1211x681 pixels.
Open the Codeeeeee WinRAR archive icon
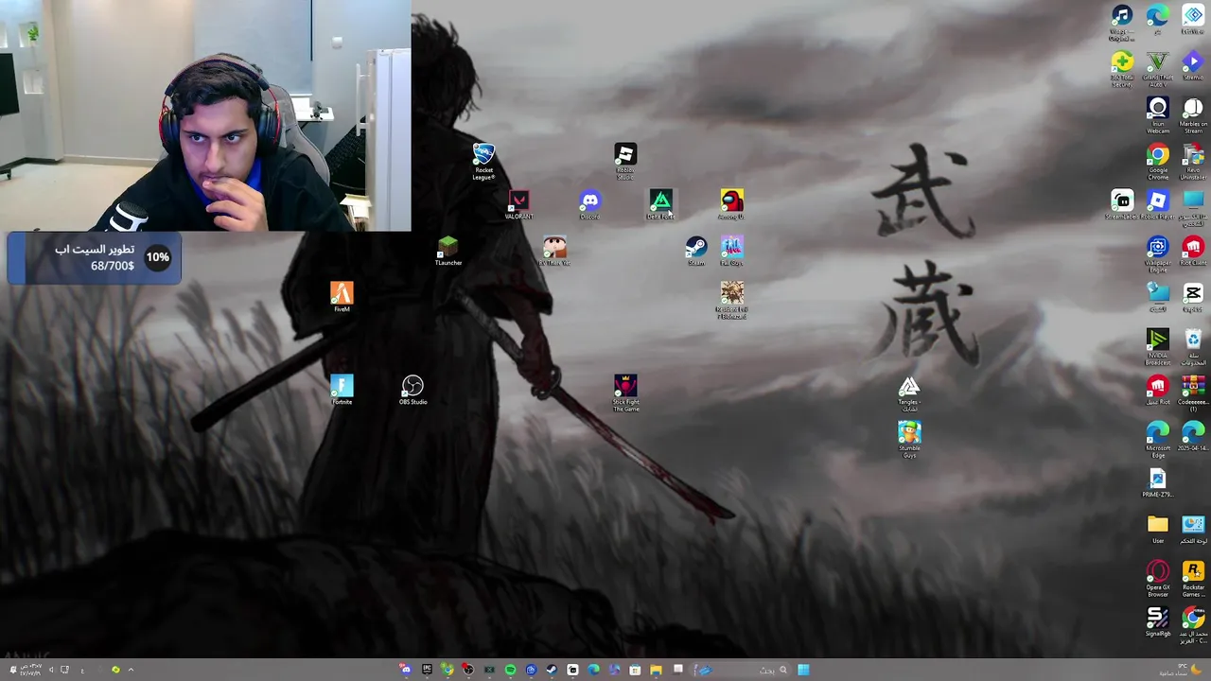[1193, 393]
